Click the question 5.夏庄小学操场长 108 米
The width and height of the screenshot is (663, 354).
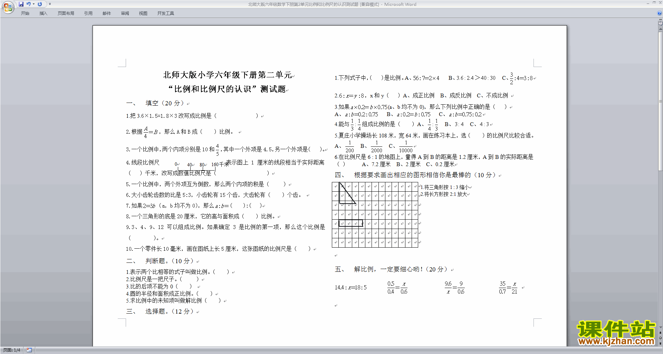coord(434,135)
